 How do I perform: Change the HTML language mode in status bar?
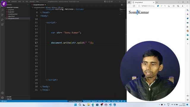[x=109, y=101]
